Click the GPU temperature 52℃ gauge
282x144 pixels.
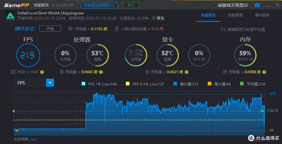[167, 55]
